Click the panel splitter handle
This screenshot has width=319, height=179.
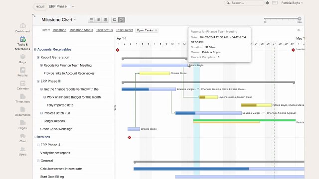[x=115, y=108]
